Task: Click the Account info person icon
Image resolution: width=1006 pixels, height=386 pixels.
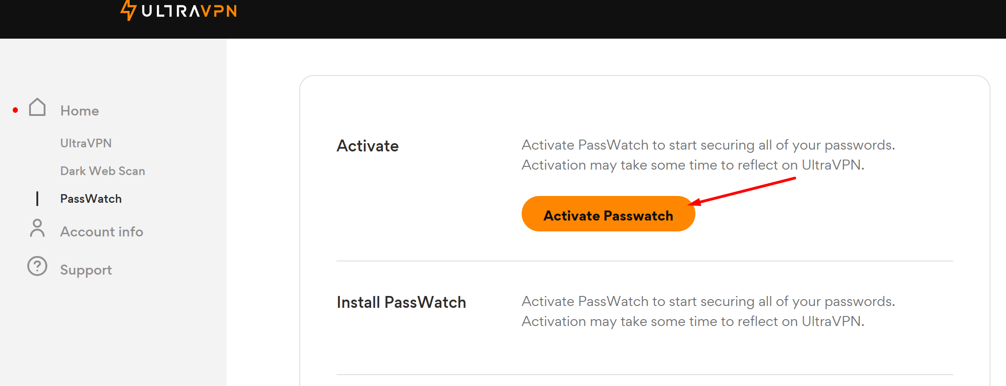Action: click(37, 228)
